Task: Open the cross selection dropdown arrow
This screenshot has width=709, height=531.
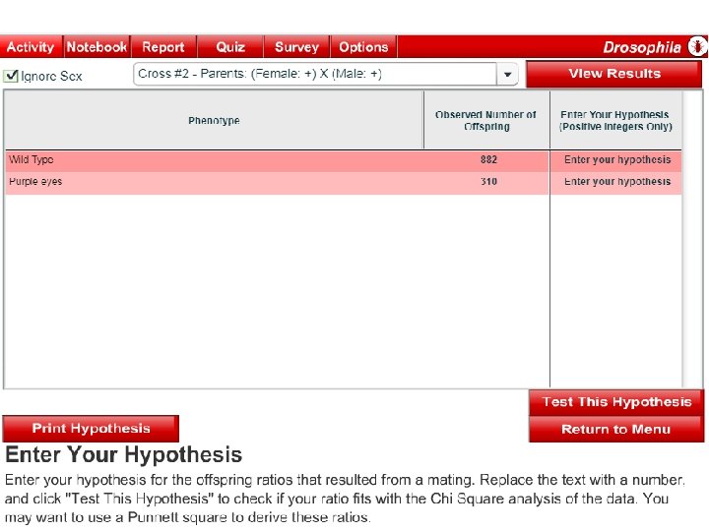Action: [x=508, y=74]
